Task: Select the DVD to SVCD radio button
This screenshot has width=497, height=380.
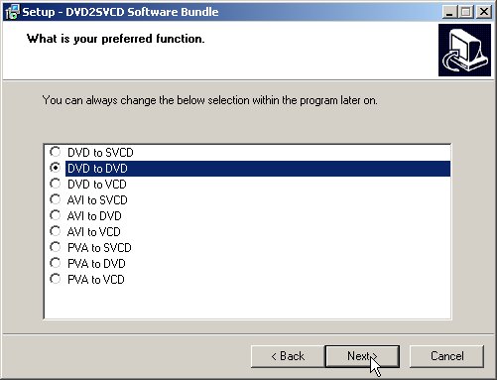Action: (x=56, y=152)
